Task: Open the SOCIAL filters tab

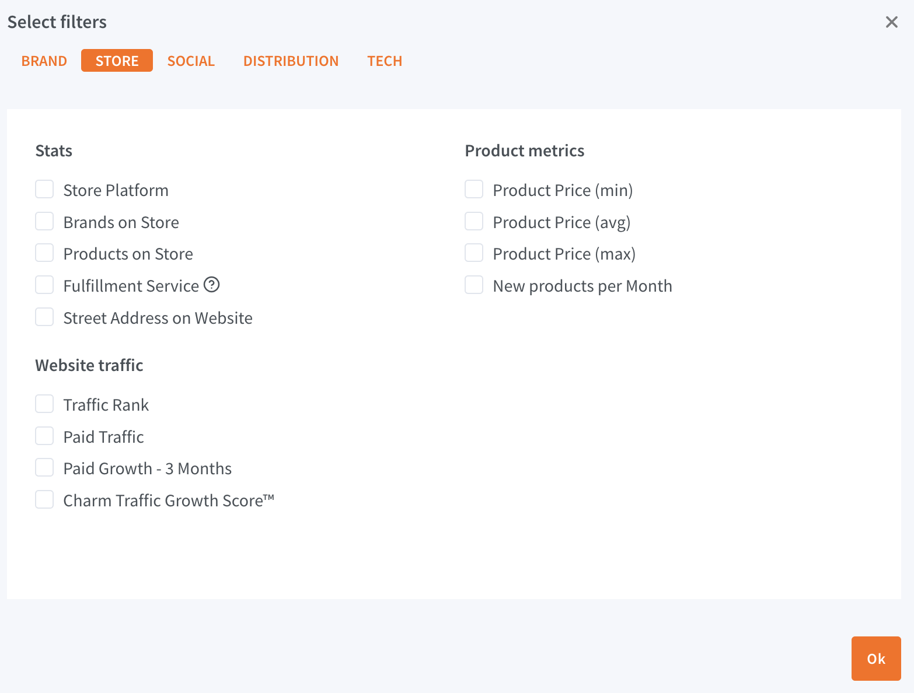Action: click(x=191, y=61)
